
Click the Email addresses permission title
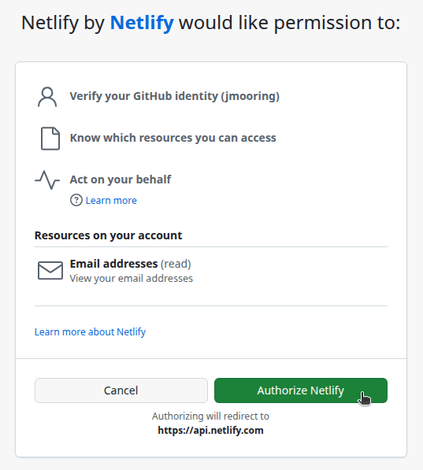113,264
